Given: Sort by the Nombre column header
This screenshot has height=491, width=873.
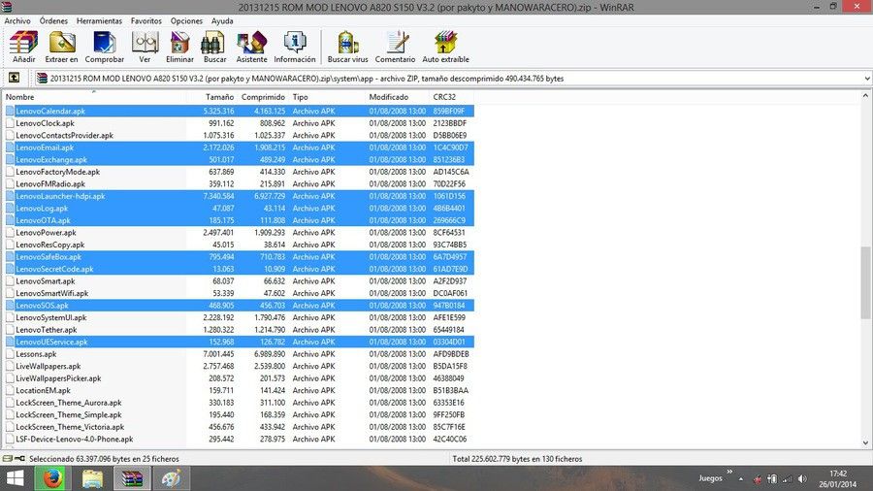Looking at the screenshot, I should pos(95,97).
